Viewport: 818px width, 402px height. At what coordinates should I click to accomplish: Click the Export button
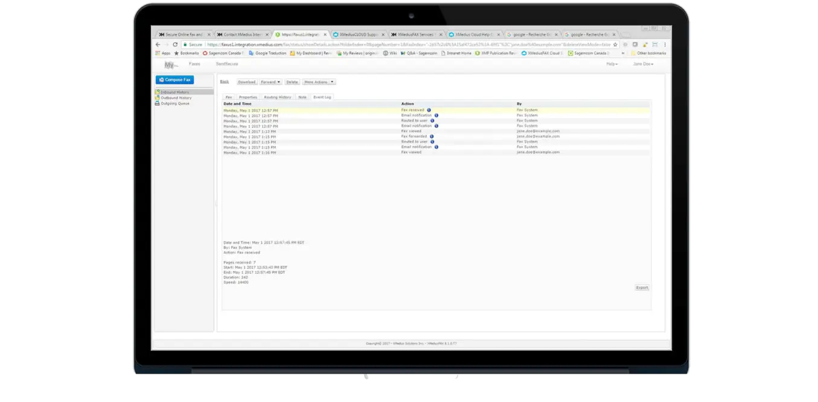click(642, 287)
